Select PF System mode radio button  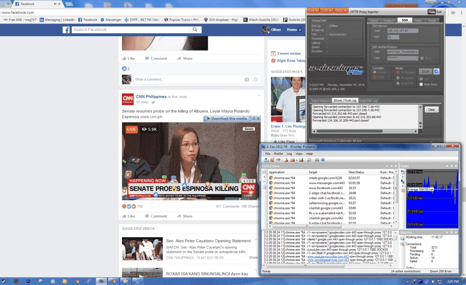[x=398, y=78]
